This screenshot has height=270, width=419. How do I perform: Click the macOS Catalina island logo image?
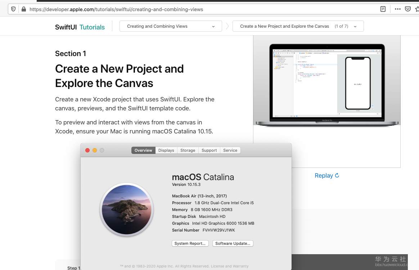(127, 210)
